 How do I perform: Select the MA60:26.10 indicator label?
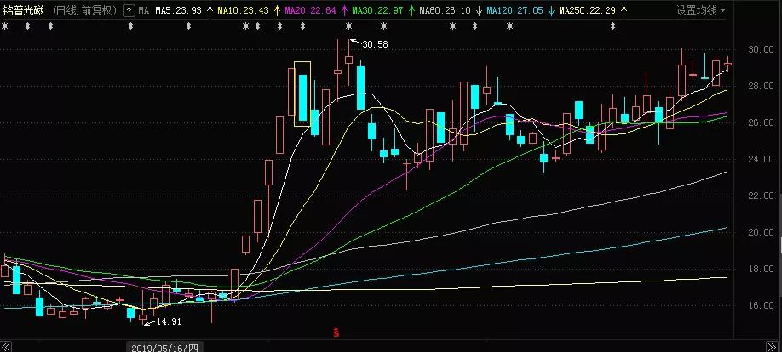pos(445,11)
